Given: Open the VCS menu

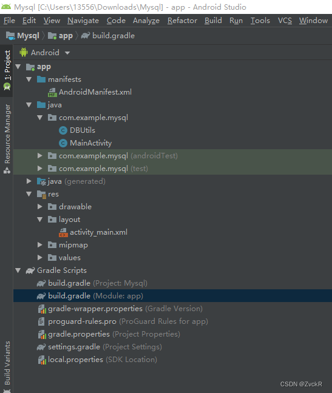Looking at the screenshot, I should pyautogui.click(x=285, y=20).
